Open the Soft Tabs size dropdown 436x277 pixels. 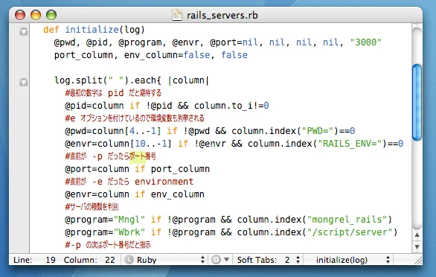(x=292, y=260)
